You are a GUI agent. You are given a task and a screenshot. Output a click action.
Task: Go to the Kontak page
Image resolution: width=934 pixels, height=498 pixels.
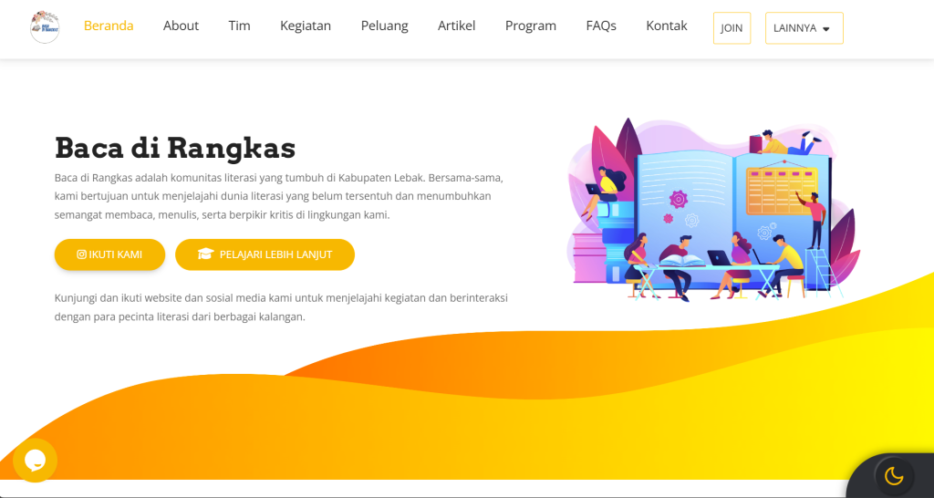pyautogui.click(x=667, y=26)
